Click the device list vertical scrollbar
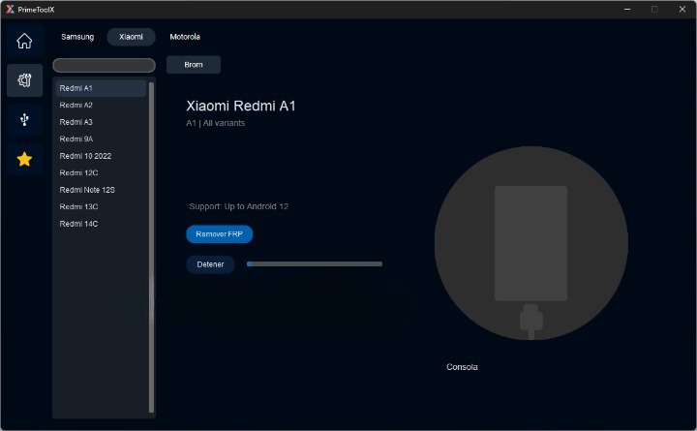697x431 pixels. (x=151, y=247)
